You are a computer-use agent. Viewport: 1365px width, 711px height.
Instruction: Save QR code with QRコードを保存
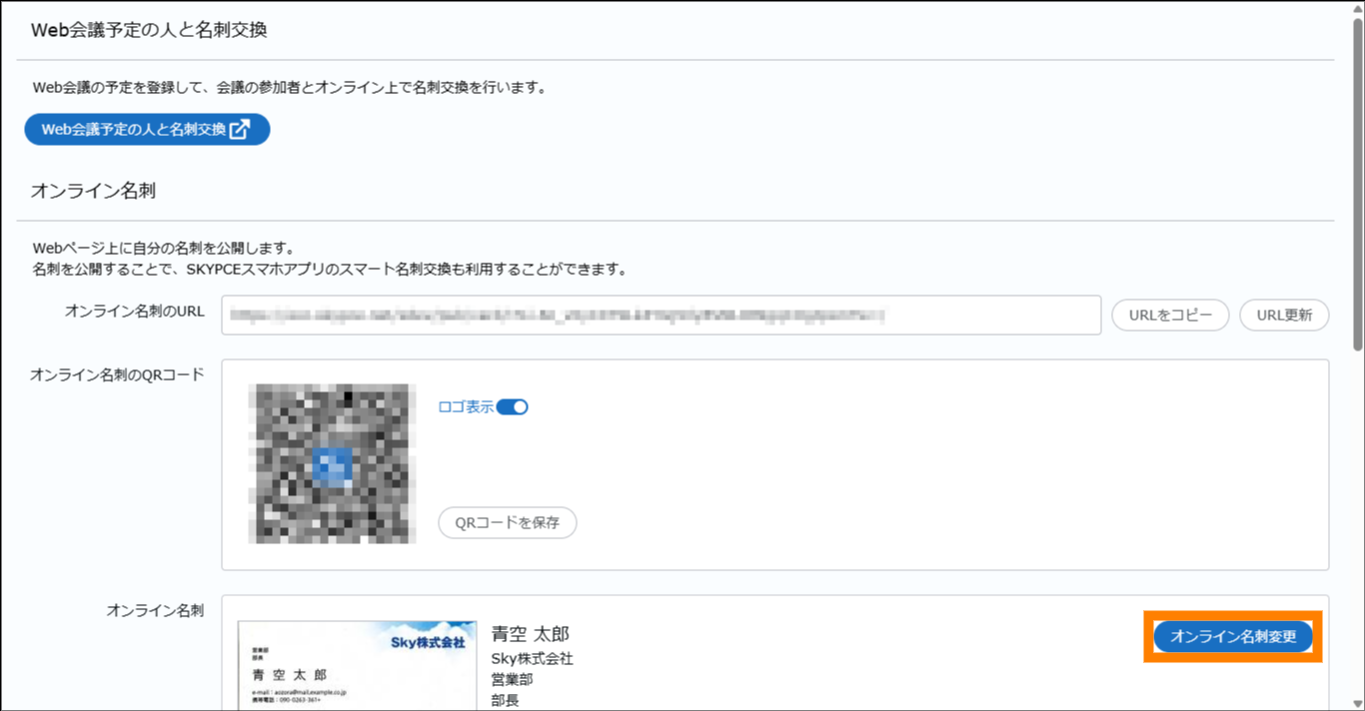pos(508,522)
